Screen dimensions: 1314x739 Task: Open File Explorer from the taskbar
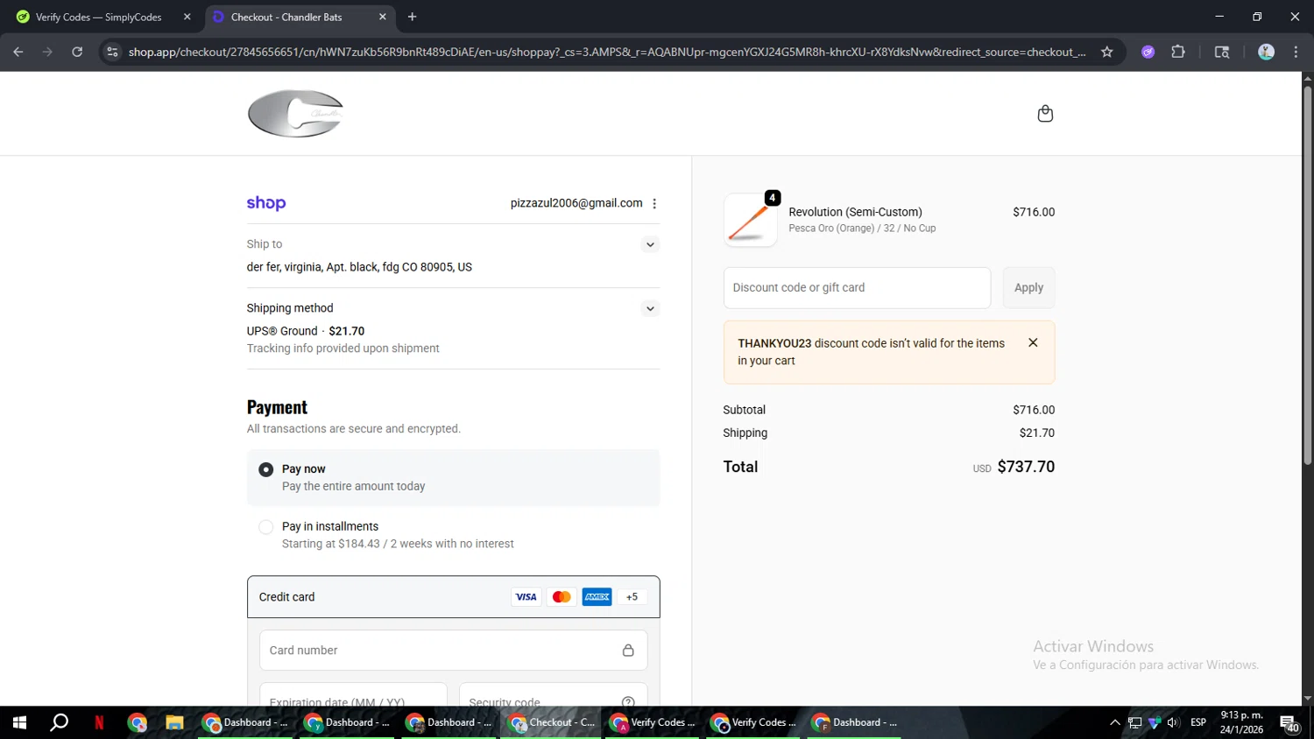174,722
